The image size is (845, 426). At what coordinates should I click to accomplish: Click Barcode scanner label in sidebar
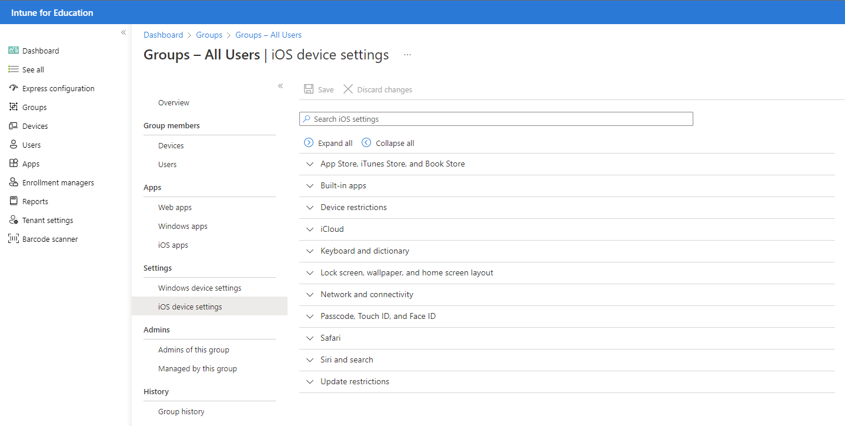pos(50,239)
